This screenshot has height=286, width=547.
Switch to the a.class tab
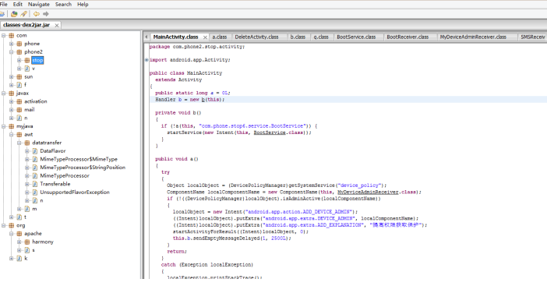(220, 37)
